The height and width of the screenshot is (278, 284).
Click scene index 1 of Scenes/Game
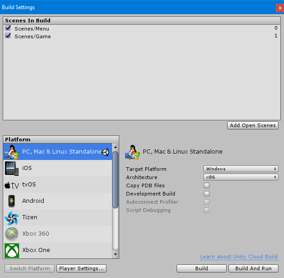(276, 36)
